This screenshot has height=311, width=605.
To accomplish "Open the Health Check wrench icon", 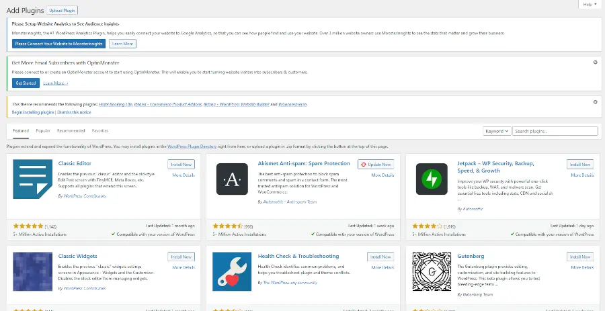I will pyautogui.click(x=232, y=271).
